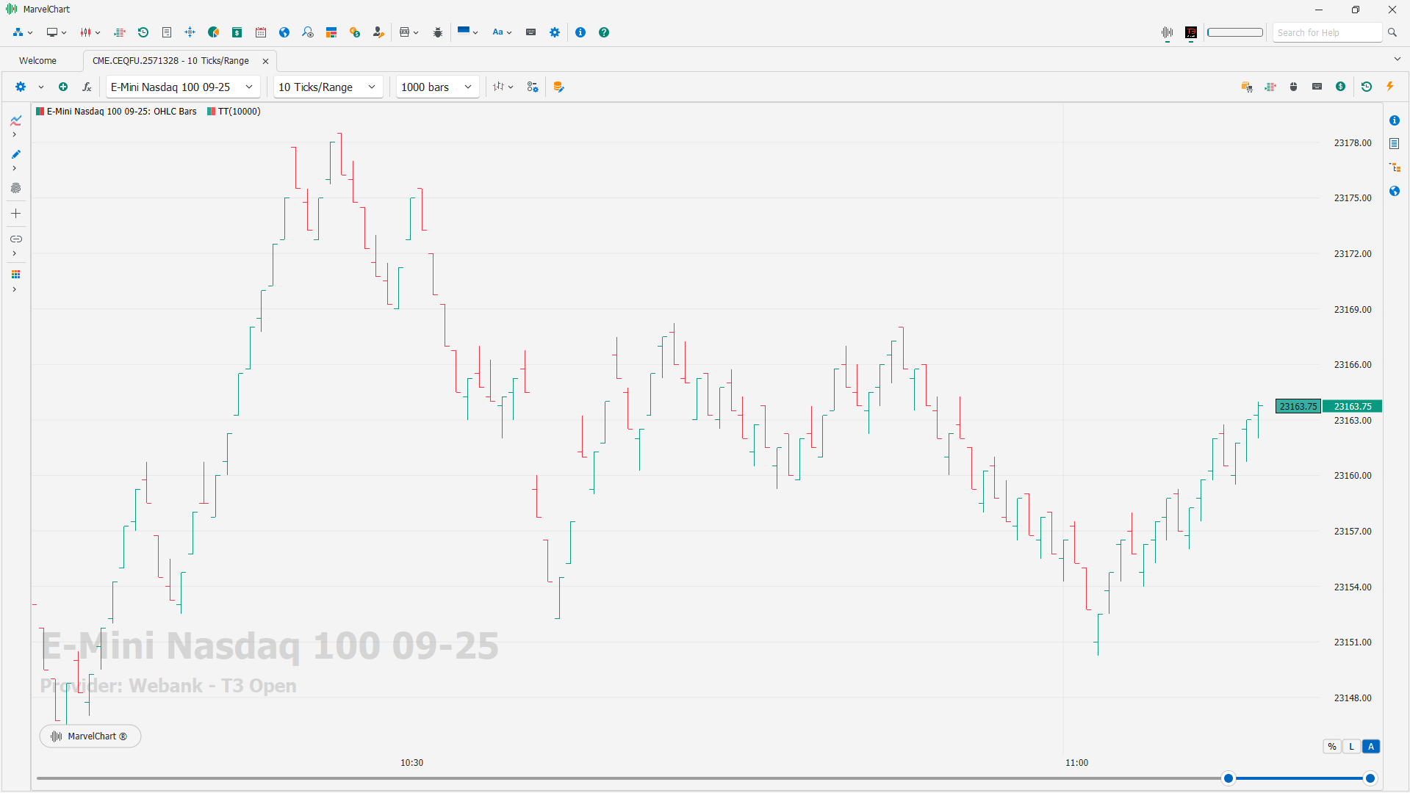Click the MarvelChart ® badge button
1410x793 pixels.
90,736
